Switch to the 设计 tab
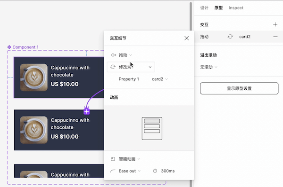This screenshot has height=187, width=283. (x=204, y=8)
